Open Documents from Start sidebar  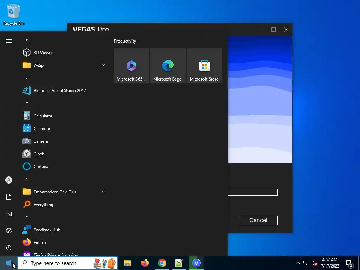pyautogui.click(x=9, y=197)
